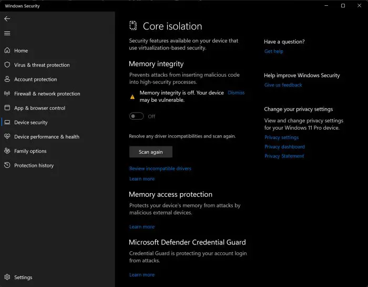Click the Device security laptop icon
Screen dimensions: 368x287
(7, 122)
